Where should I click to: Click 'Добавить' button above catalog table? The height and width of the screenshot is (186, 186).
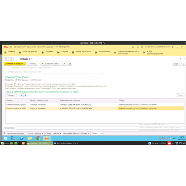click(x=11, y=95)
